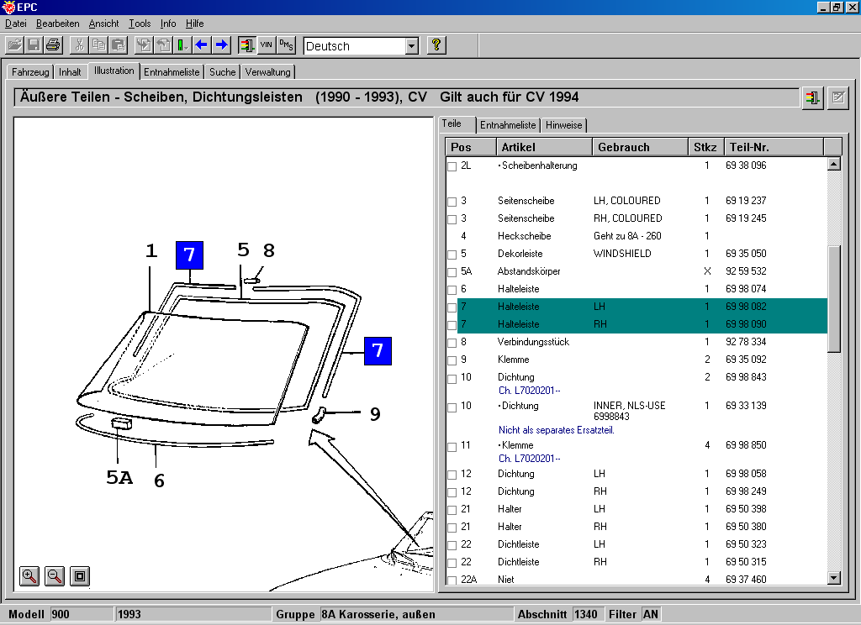Click the Artikel column header

pos(544,147)
